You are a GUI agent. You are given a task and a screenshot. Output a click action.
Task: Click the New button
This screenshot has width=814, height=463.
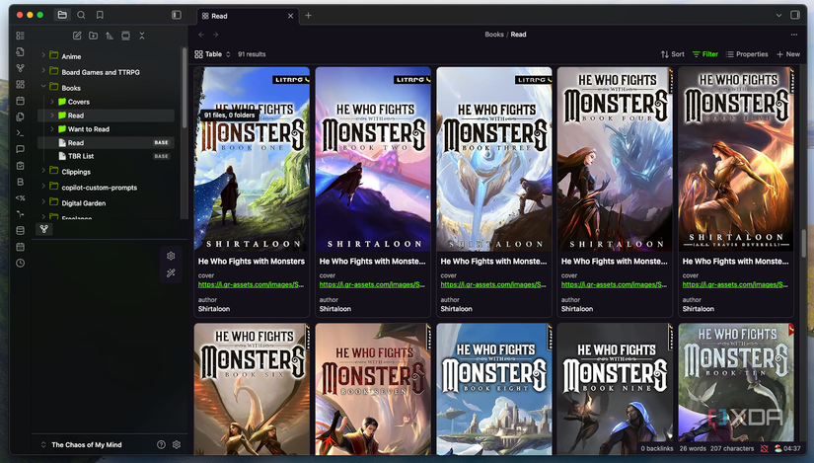[x=788, y=54]
